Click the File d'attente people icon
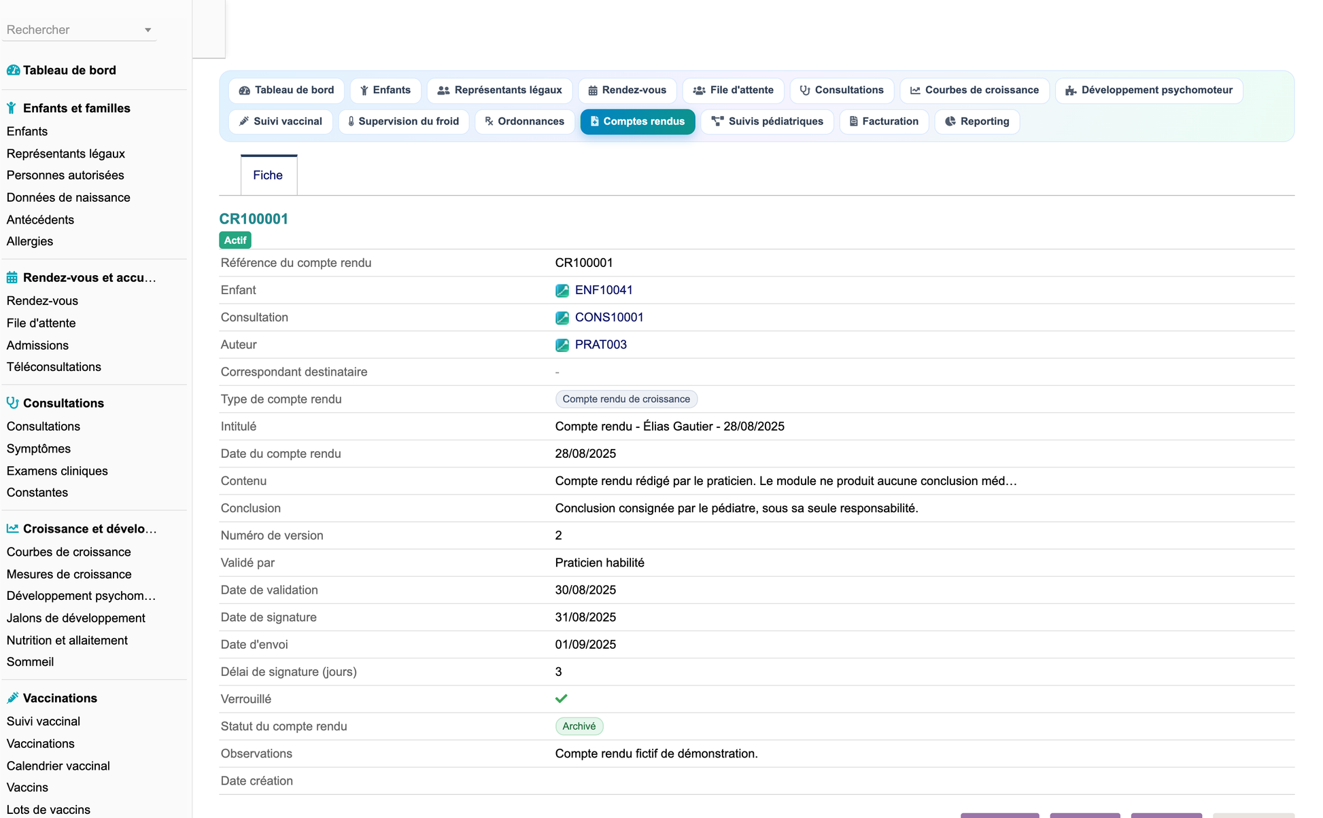The image size is (1323, 818). click(x=699, y=90)
